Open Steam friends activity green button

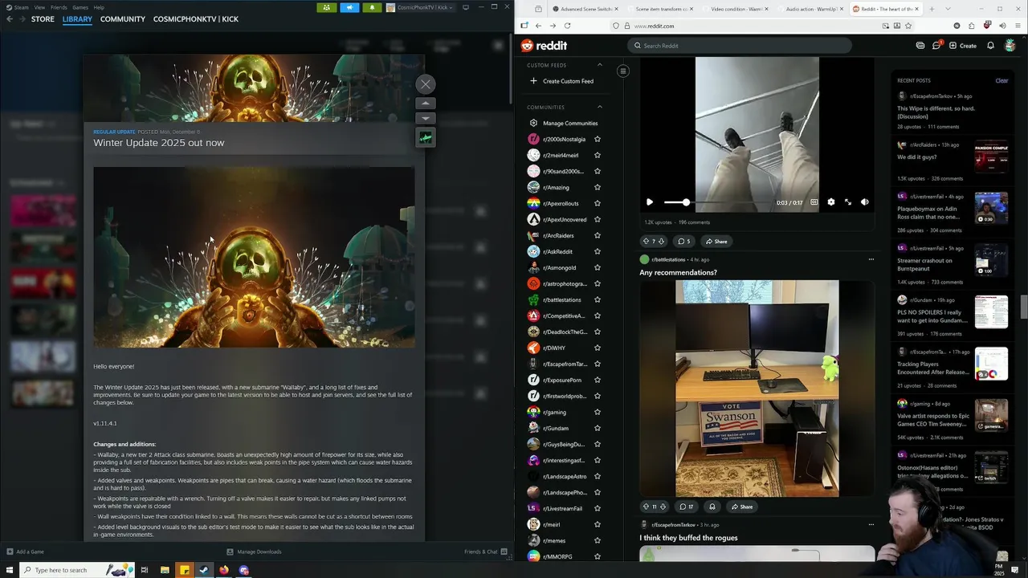[326, 7]
